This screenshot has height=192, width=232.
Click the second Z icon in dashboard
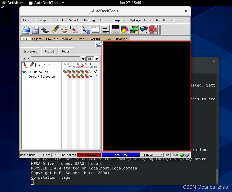pos(49,65)
